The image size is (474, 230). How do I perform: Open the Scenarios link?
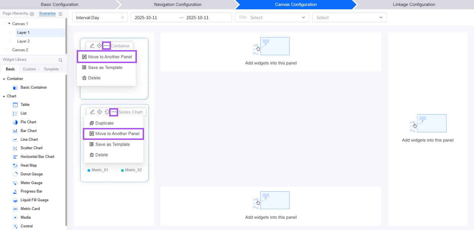[x=47, y=14]
